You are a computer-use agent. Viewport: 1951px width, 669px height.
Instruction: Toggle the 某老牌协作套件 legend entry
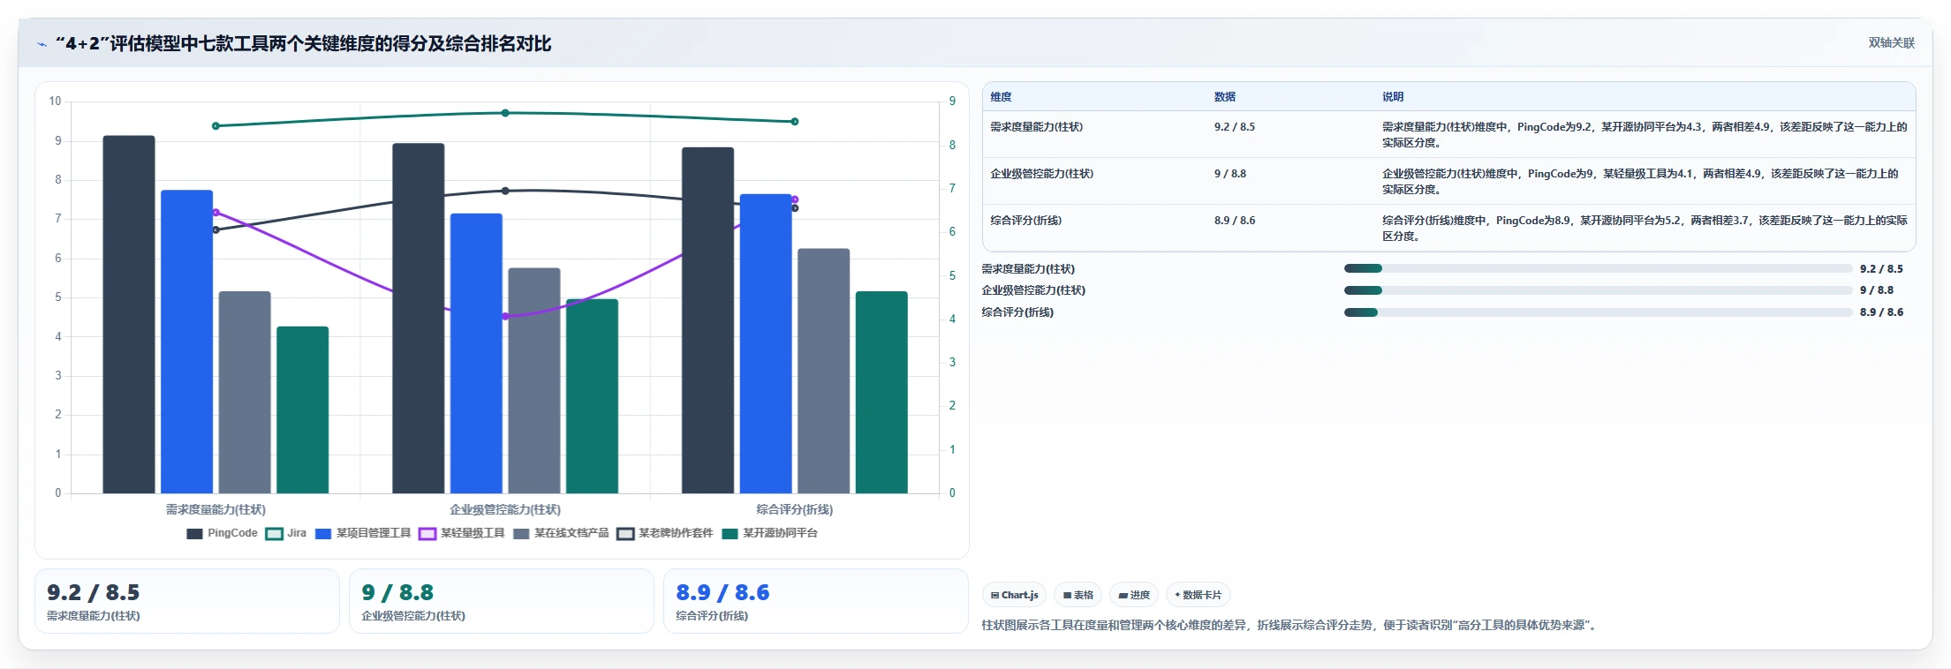pos(665,533)
